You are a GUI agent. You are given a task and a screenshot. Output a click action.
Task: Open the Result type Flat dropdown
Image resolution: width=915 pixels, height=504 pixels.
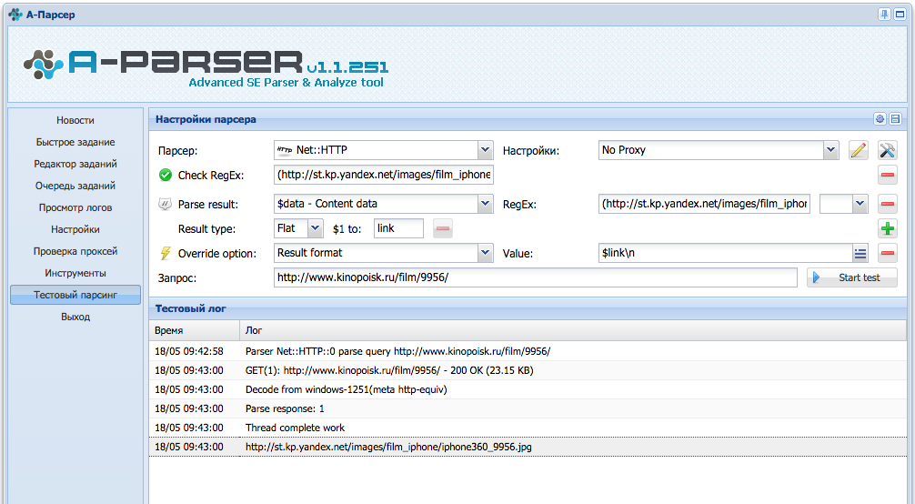[315, 228]
